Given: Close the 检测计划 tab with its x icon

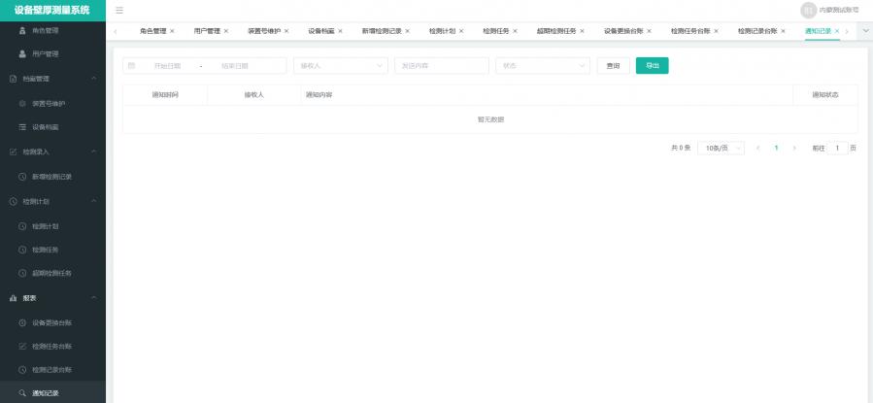Looking at the screenshot, I should point(460,31).
